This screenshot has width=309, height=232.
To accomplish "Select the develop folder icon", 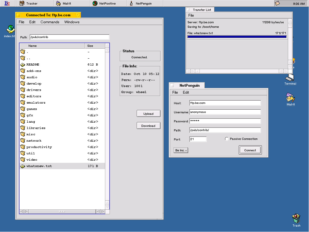I will 23,83.
